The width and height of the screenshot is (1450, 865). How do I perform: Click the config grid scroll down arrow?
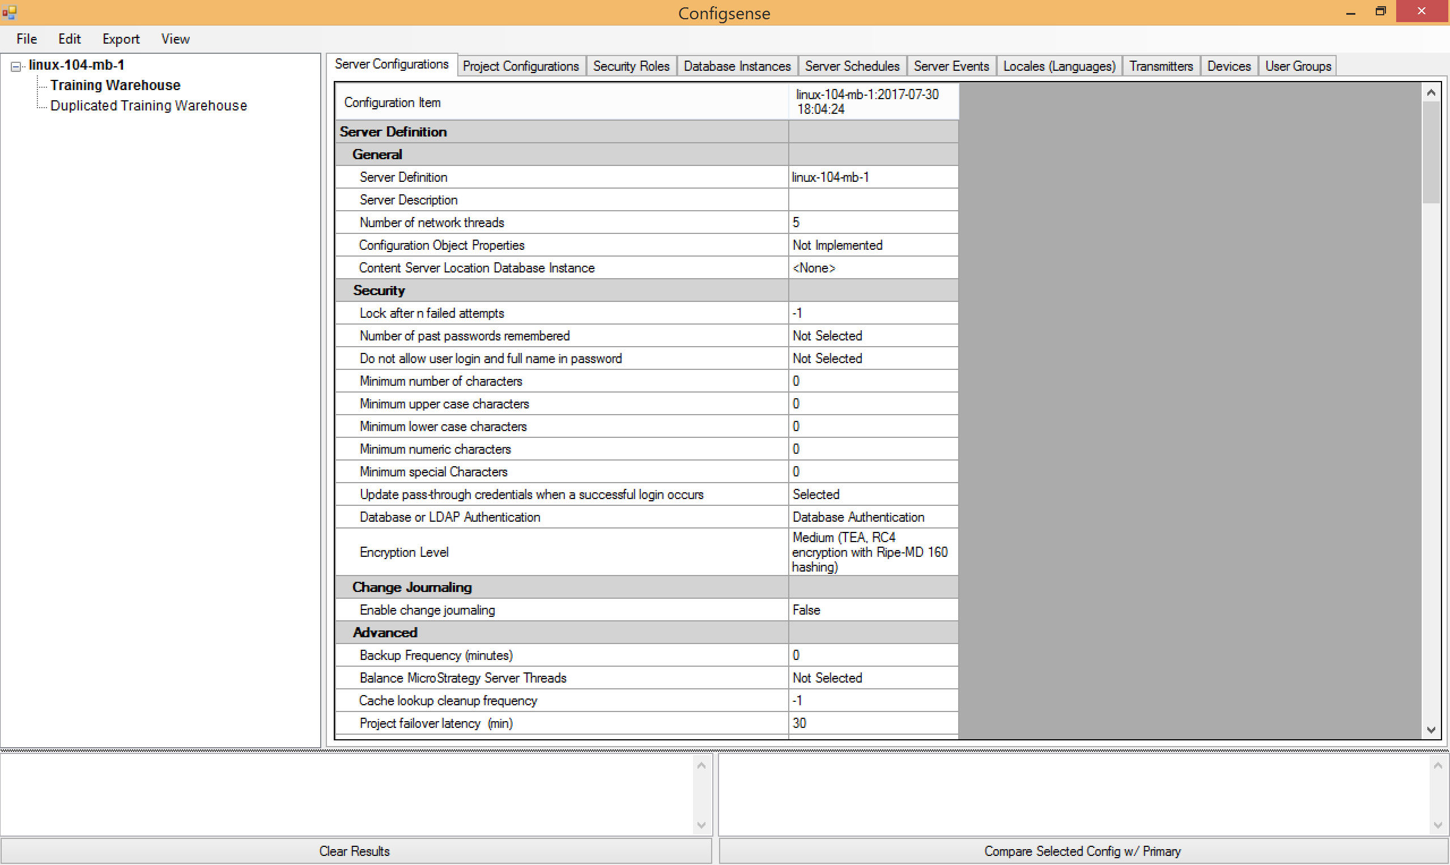click(1430, 730)
